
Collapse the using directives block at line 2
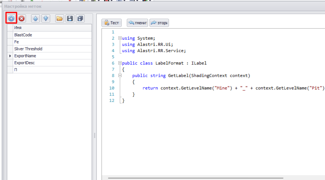click(x=120, y=38)
